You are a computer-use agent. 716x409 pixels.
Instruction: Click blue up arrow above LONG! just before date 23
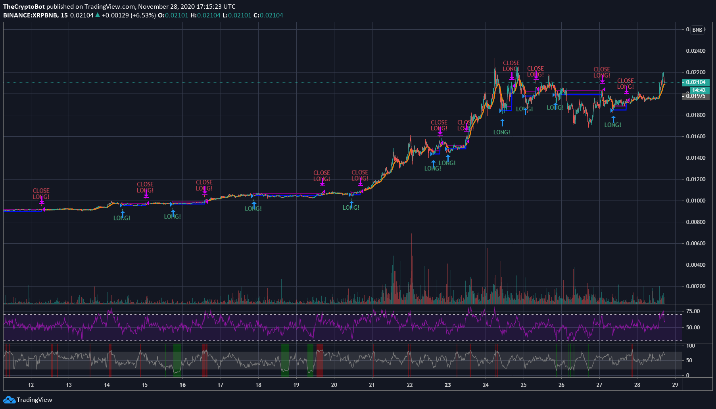(x=448, y=158)
